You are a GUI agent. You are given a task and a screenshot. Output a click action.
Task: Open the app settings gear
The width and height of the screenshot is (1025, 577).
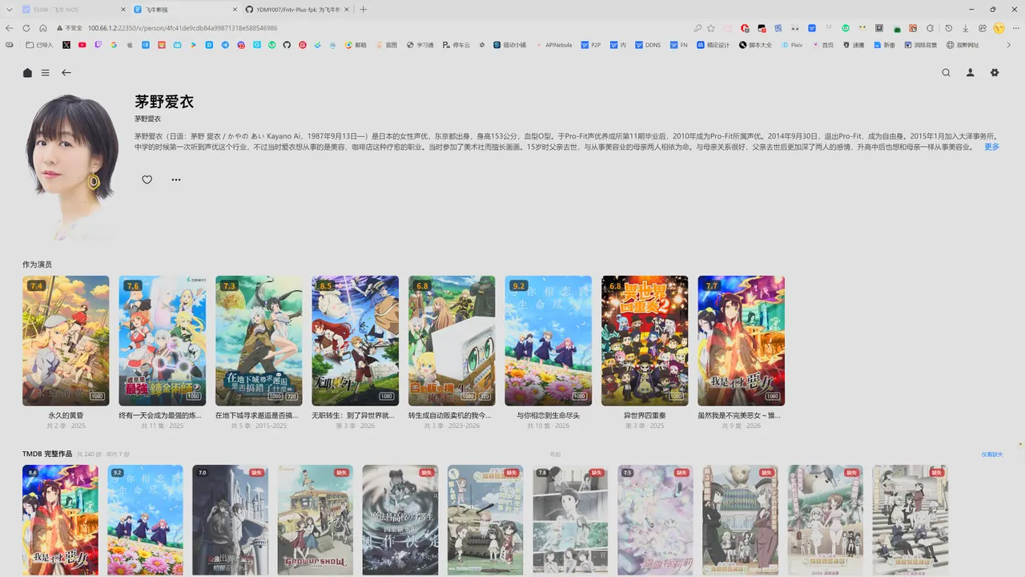click(995, 72)
